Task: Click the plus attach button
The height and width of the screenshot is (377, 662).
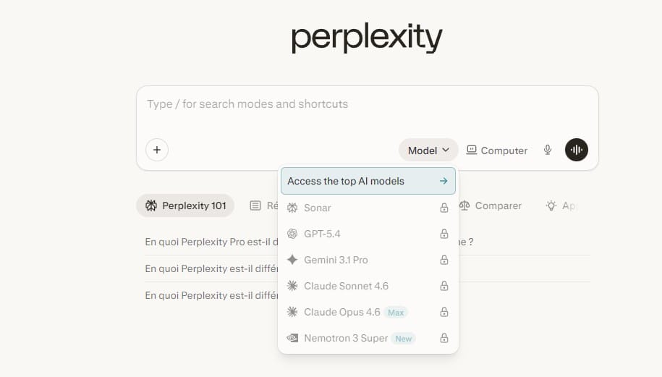Action: coord(157,150)
